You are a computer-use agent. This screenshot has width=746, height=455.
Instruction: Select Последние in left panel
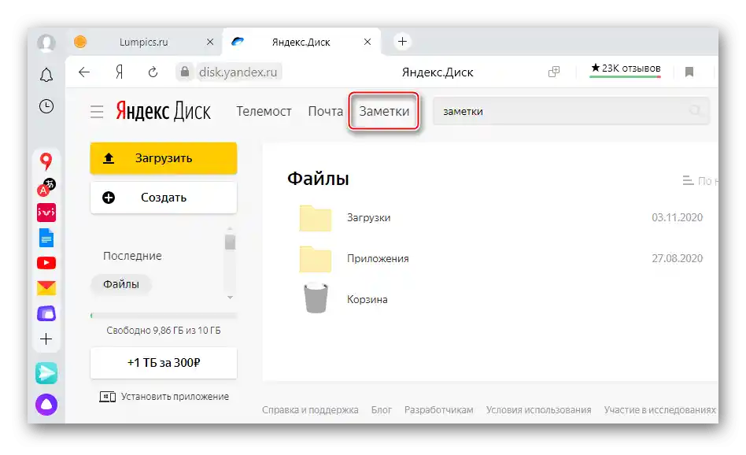132,256
